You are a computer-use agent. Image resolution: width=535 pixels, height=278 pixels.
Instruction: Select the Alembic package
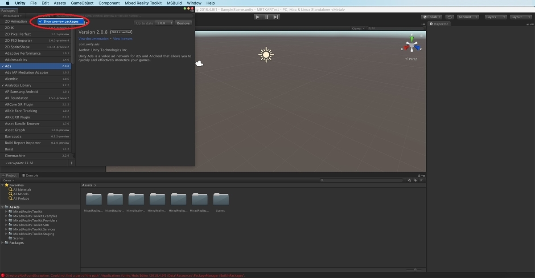tap(36, 79)
